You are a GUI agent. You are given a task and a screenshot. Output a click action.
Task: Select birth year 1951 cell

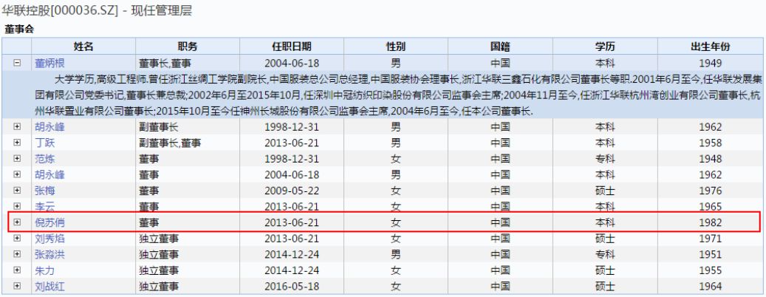coord(710,254)
